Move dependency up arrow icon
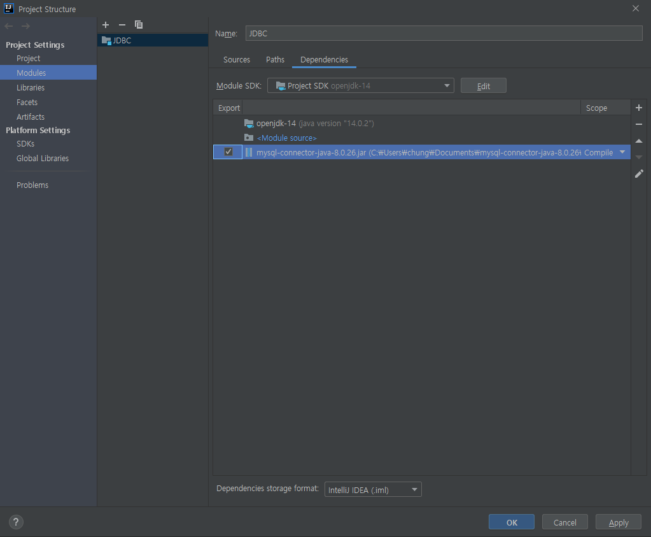This screenshot has height=537, width=651. click(x=639, y=141)
